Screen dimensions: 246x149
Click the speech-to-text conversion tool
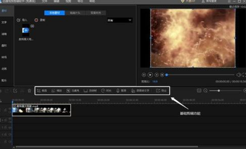pyautogui.click(x=140, y=90)
